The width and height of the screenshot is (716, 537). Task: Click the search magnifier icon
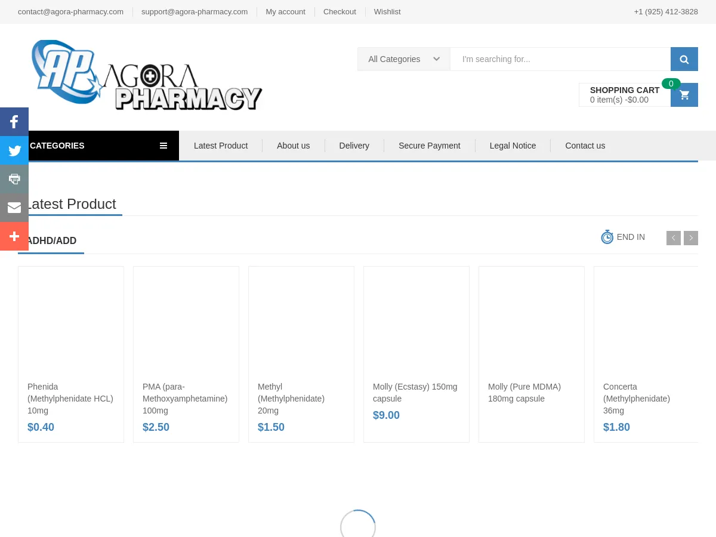[684, 59]
